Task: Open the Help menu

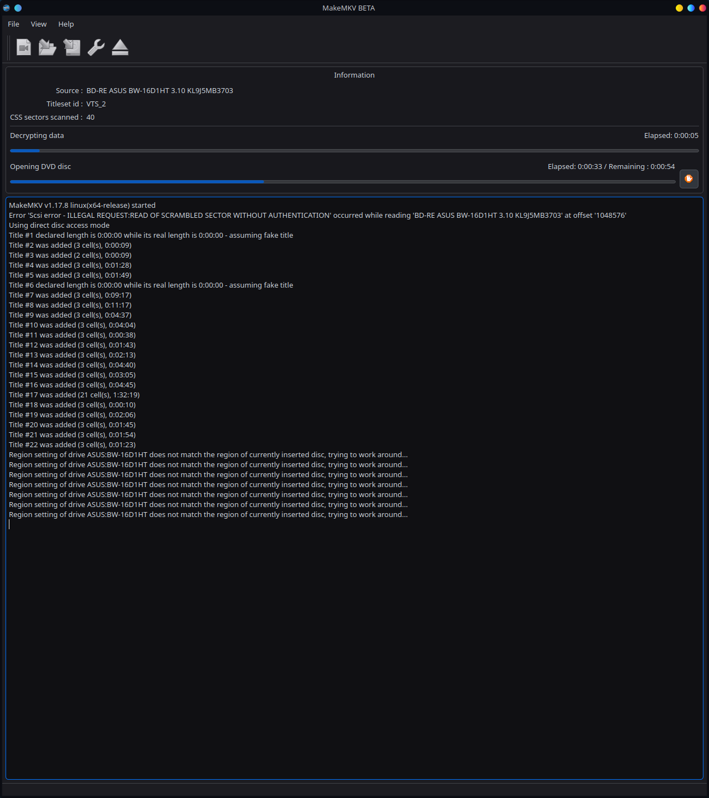Action: pos(66,24)
